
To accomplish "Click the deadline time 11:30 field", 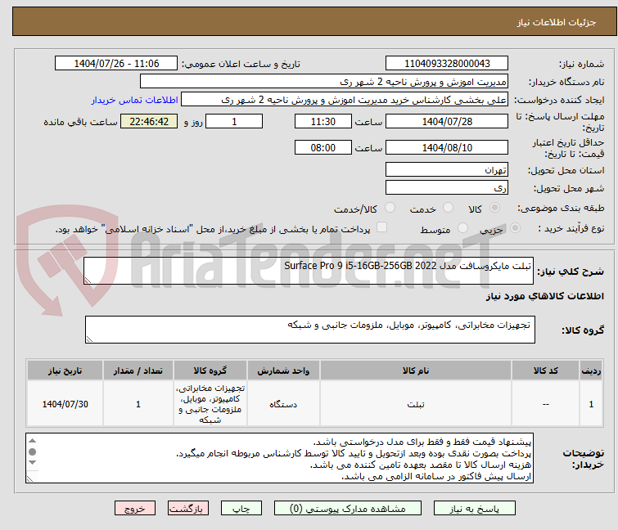I will click(323, 121).
